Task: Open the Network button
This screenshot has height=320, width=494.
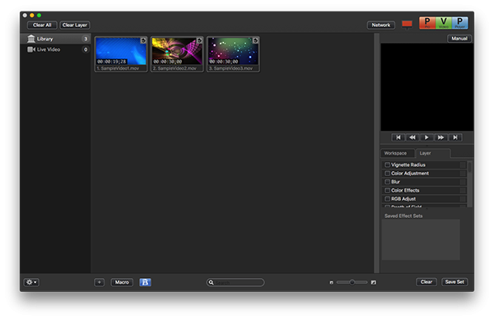Action: tap(381, 25)
